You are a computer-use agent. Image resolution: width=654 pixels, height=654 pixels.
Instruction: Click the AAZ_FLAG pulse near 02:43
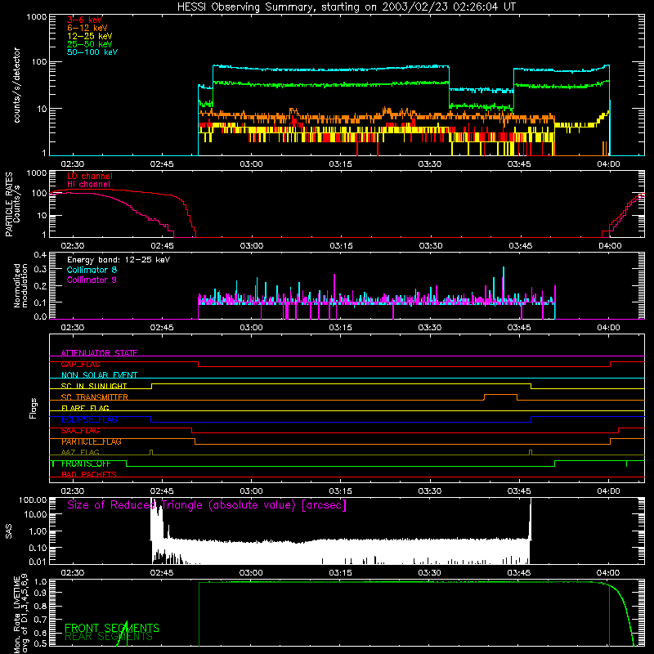click(x=151, y=452)
